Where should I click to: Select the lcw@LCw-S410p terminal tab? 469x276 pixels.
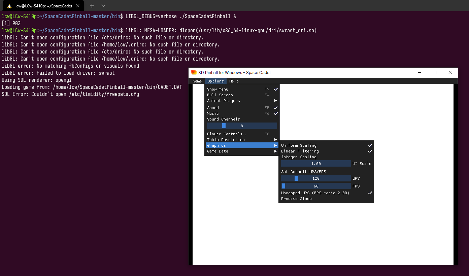pos(43,6)
